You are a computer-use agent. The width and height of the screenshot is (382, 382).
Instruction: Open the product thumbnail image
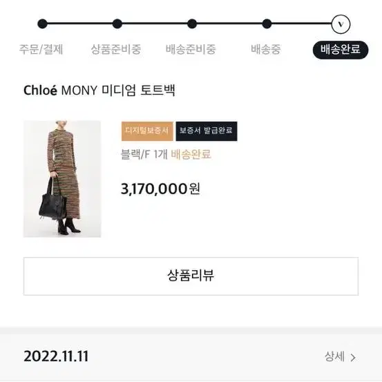62,179
